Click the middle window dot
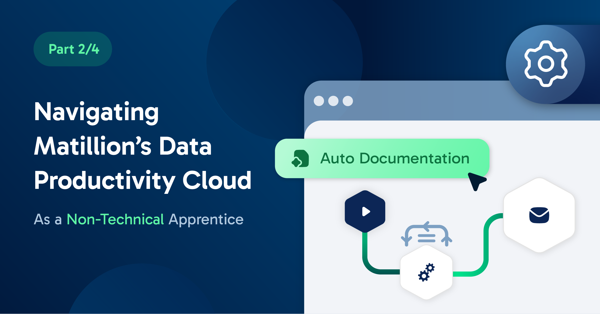This screenshot has height=314, width=600. click(x=333, y=101)
